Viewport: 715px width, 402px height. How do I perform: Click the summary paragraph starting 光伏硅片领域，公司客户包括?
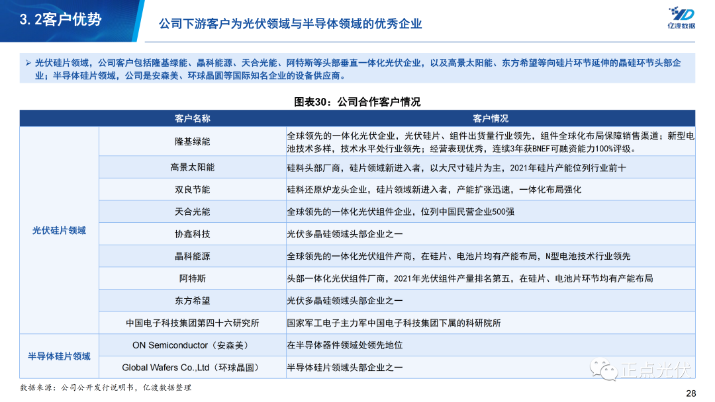(358, 69)
